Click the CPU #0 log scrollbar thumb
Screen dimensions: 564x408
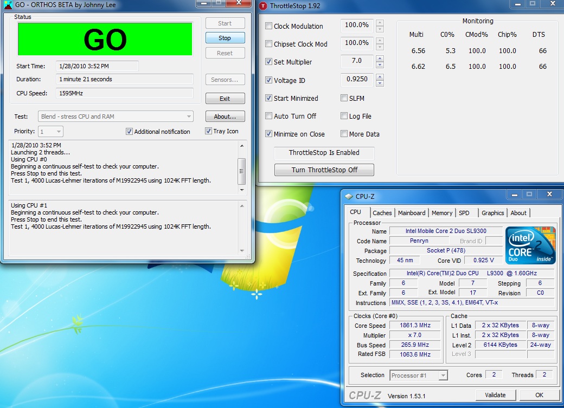(242, 171)
